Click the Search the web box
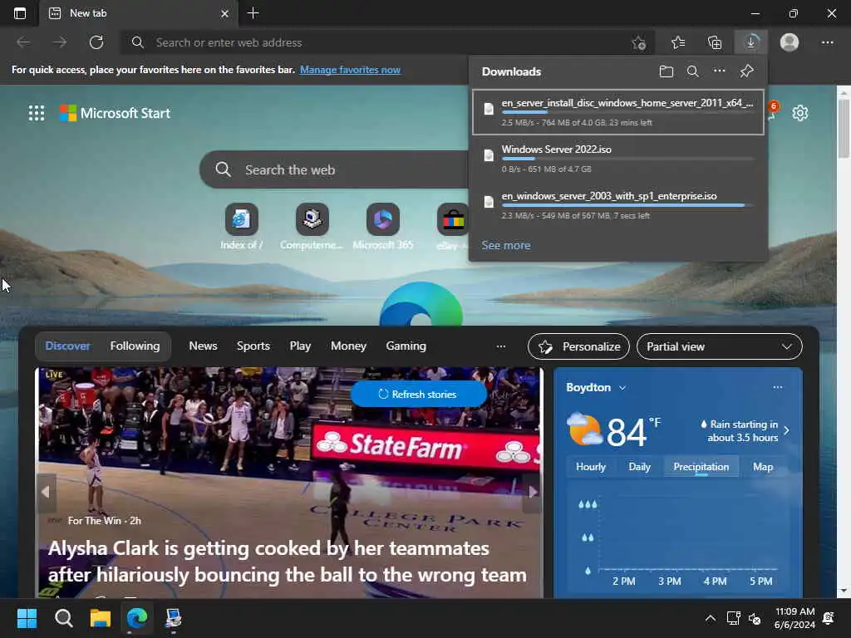 click(334, 169)
